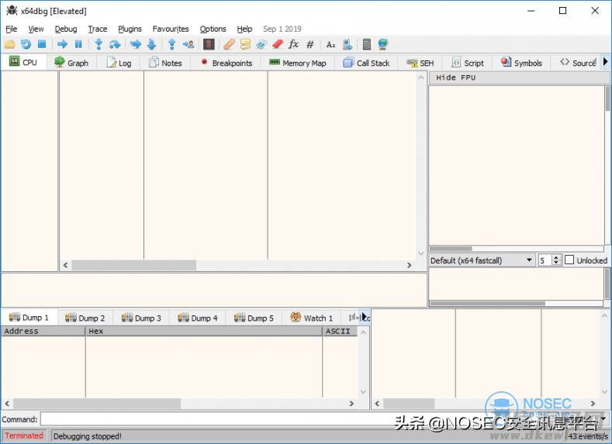Switch to the SEH tab
This screenshot has height=444, width=612.
pyautogui.click(x=420, y=63)
